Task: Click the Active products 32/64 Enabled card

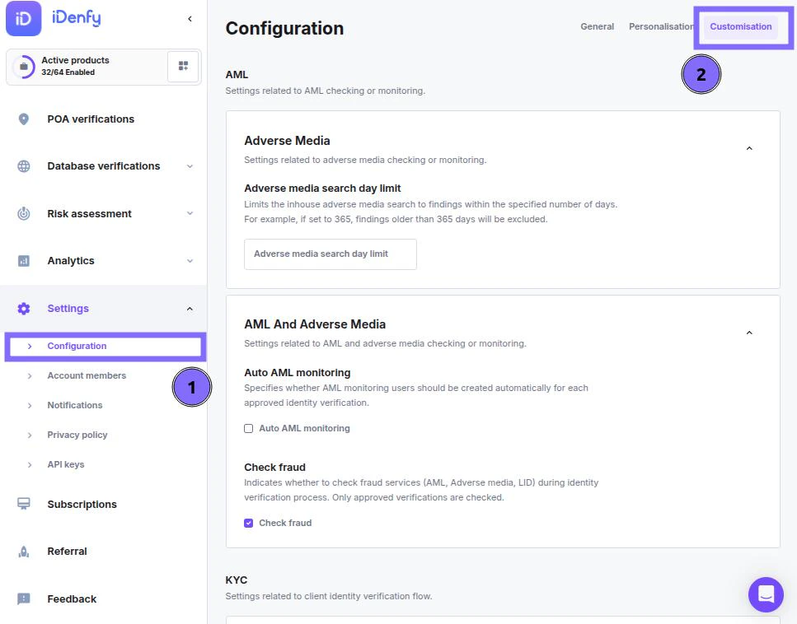Action: pos(104,67)
